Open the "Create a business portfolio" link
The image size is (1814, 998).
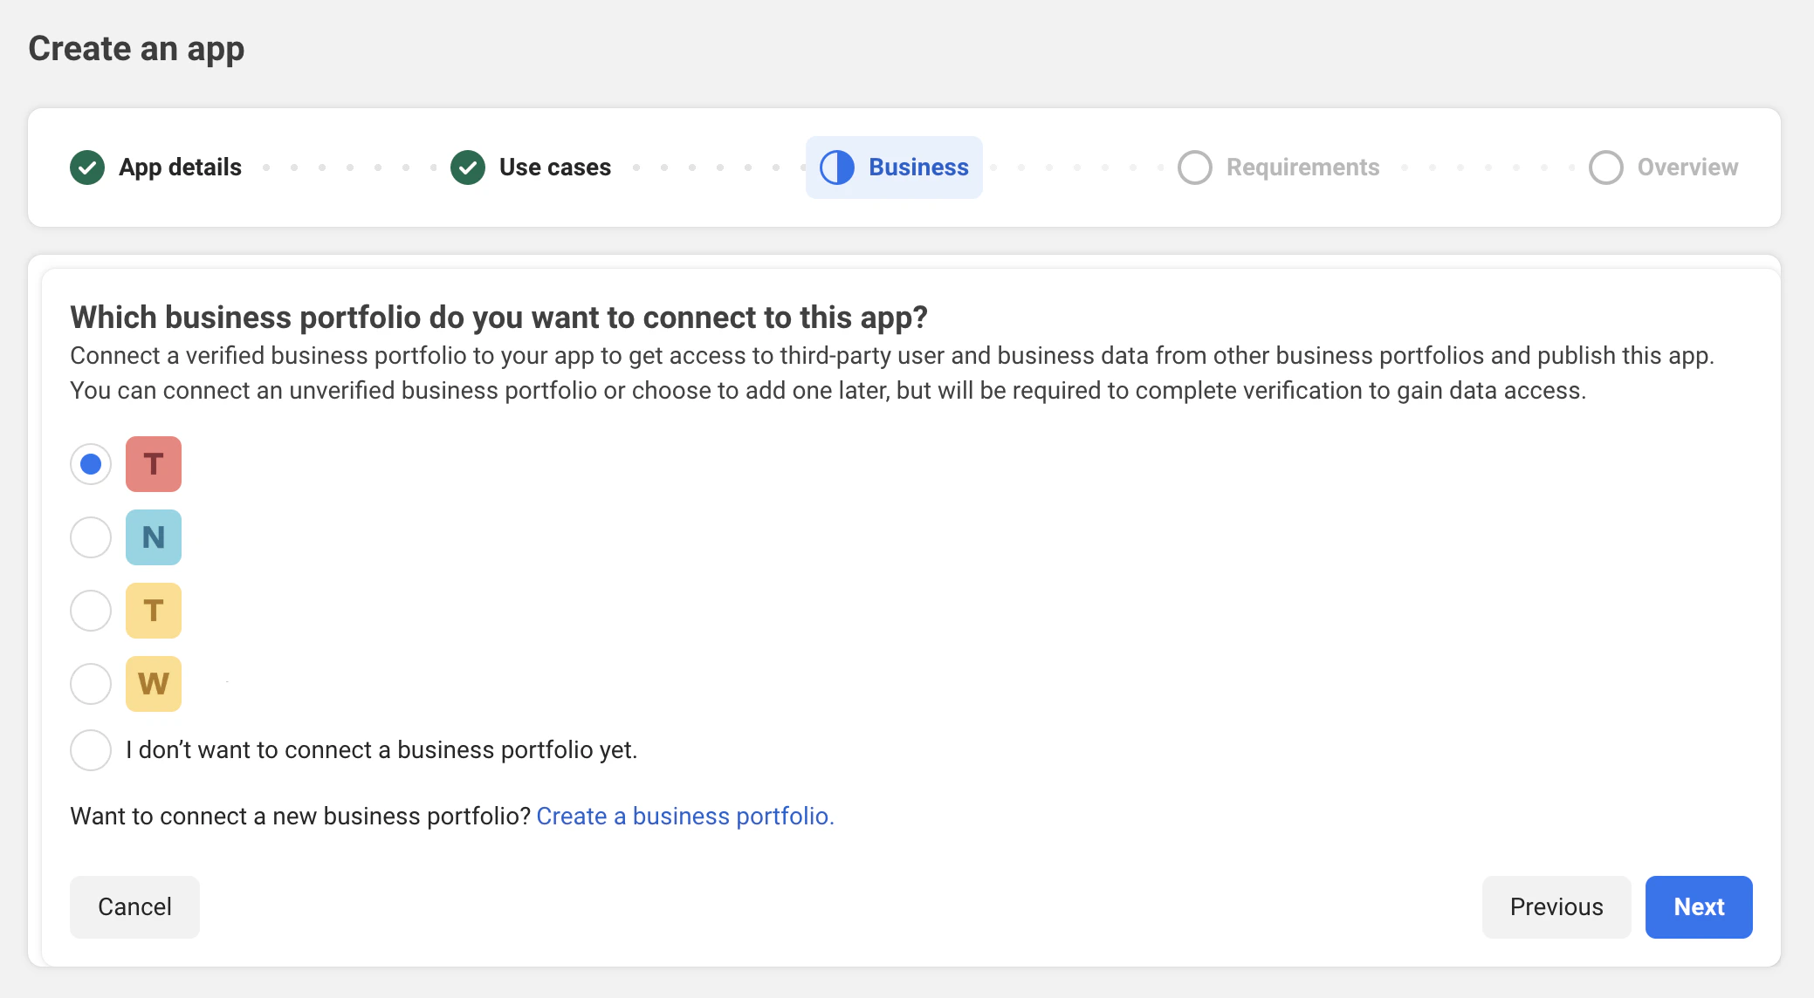click(685, 816)
